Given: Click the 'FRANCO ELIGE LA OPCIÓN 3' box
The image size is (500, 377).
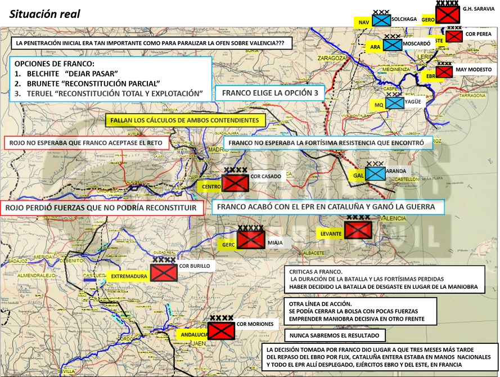Looking at the screenshot, I should coord(270,93).
